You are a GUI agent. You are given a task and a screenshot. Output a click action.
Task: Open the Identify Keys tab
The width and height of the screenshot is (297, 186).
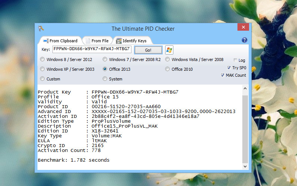click(x=132, y=41)
